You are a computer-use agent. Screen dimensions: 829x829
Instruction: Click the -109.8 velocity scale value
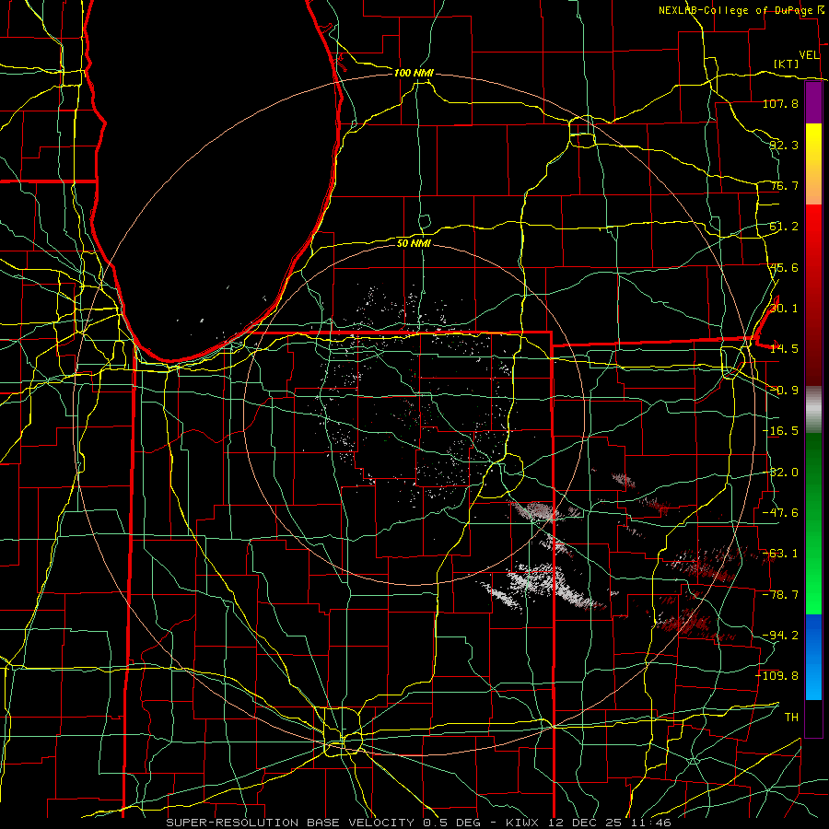point(777,676)
